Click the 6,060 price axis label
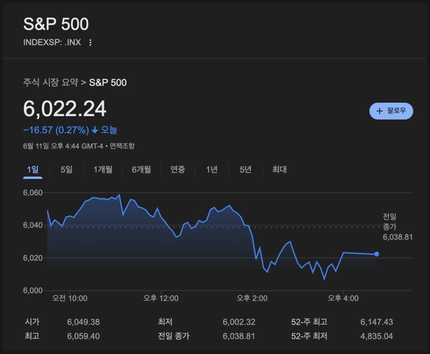Screen dimensions: 430x354 pos(33,193)
